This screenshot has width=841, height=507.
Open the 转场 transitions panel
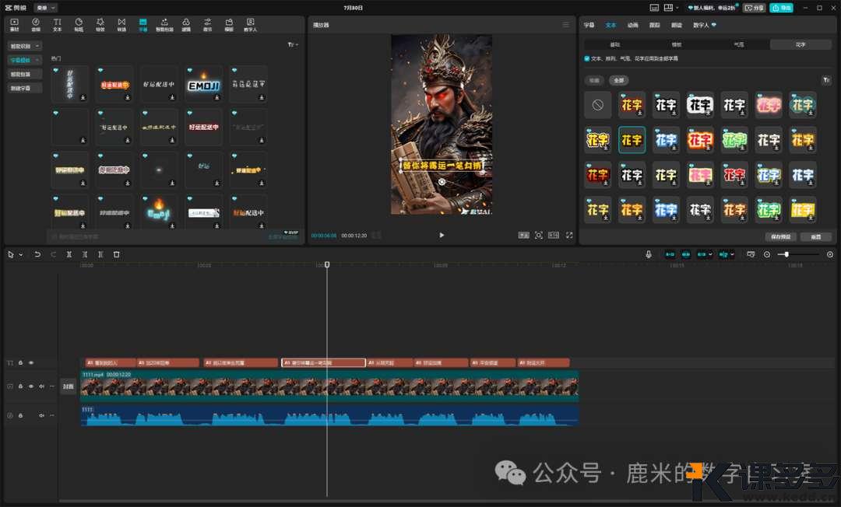(121, 25)
